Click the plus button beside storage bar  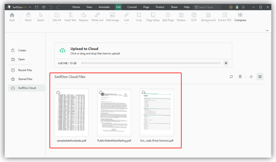(x=226, y=63)
